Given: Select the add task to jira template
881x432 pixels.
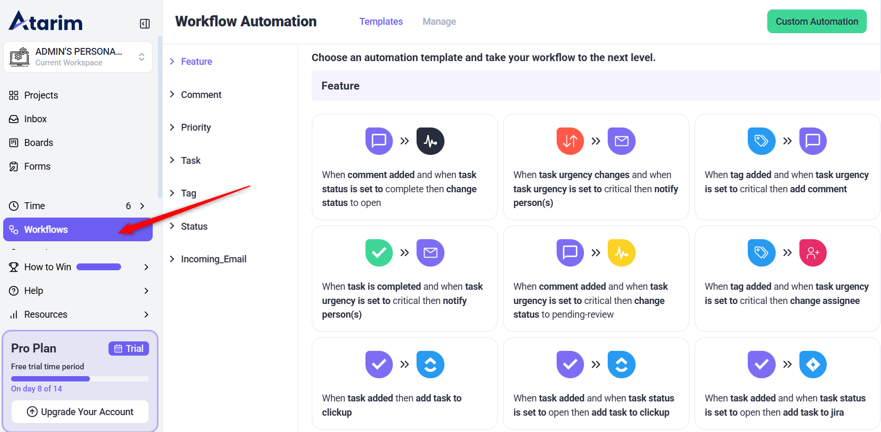Looking at the screenshot, I should (x=787, y=384).
